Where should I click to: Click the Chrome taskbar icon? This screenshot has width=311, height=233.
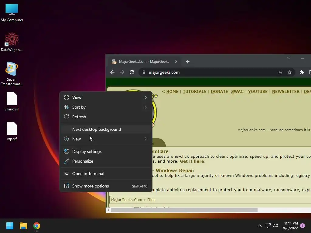coord(37,226)
